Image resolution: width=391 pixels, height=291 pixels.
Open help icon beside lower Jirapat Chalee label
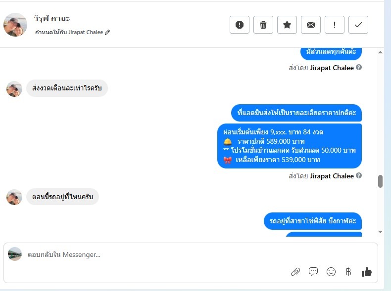[x=359, y=175]
